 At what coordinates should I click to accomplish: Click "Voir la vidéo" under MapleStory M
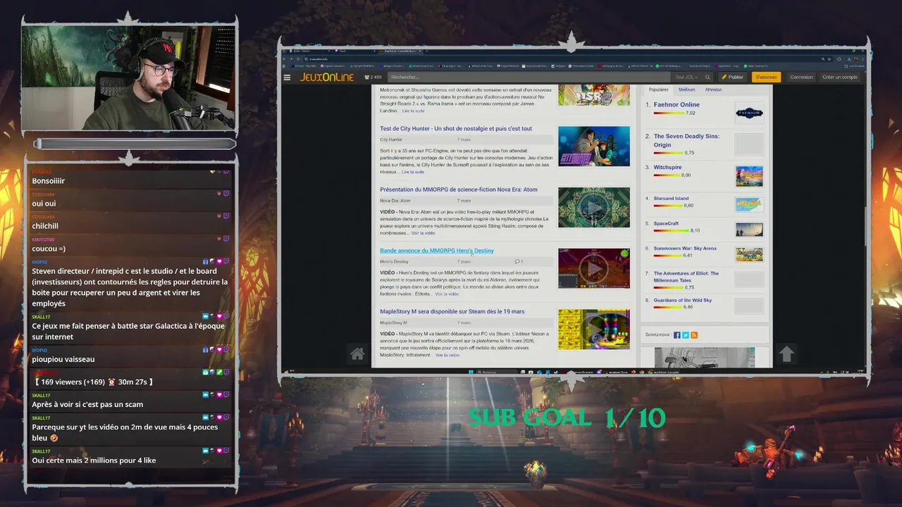pos(447,355)
